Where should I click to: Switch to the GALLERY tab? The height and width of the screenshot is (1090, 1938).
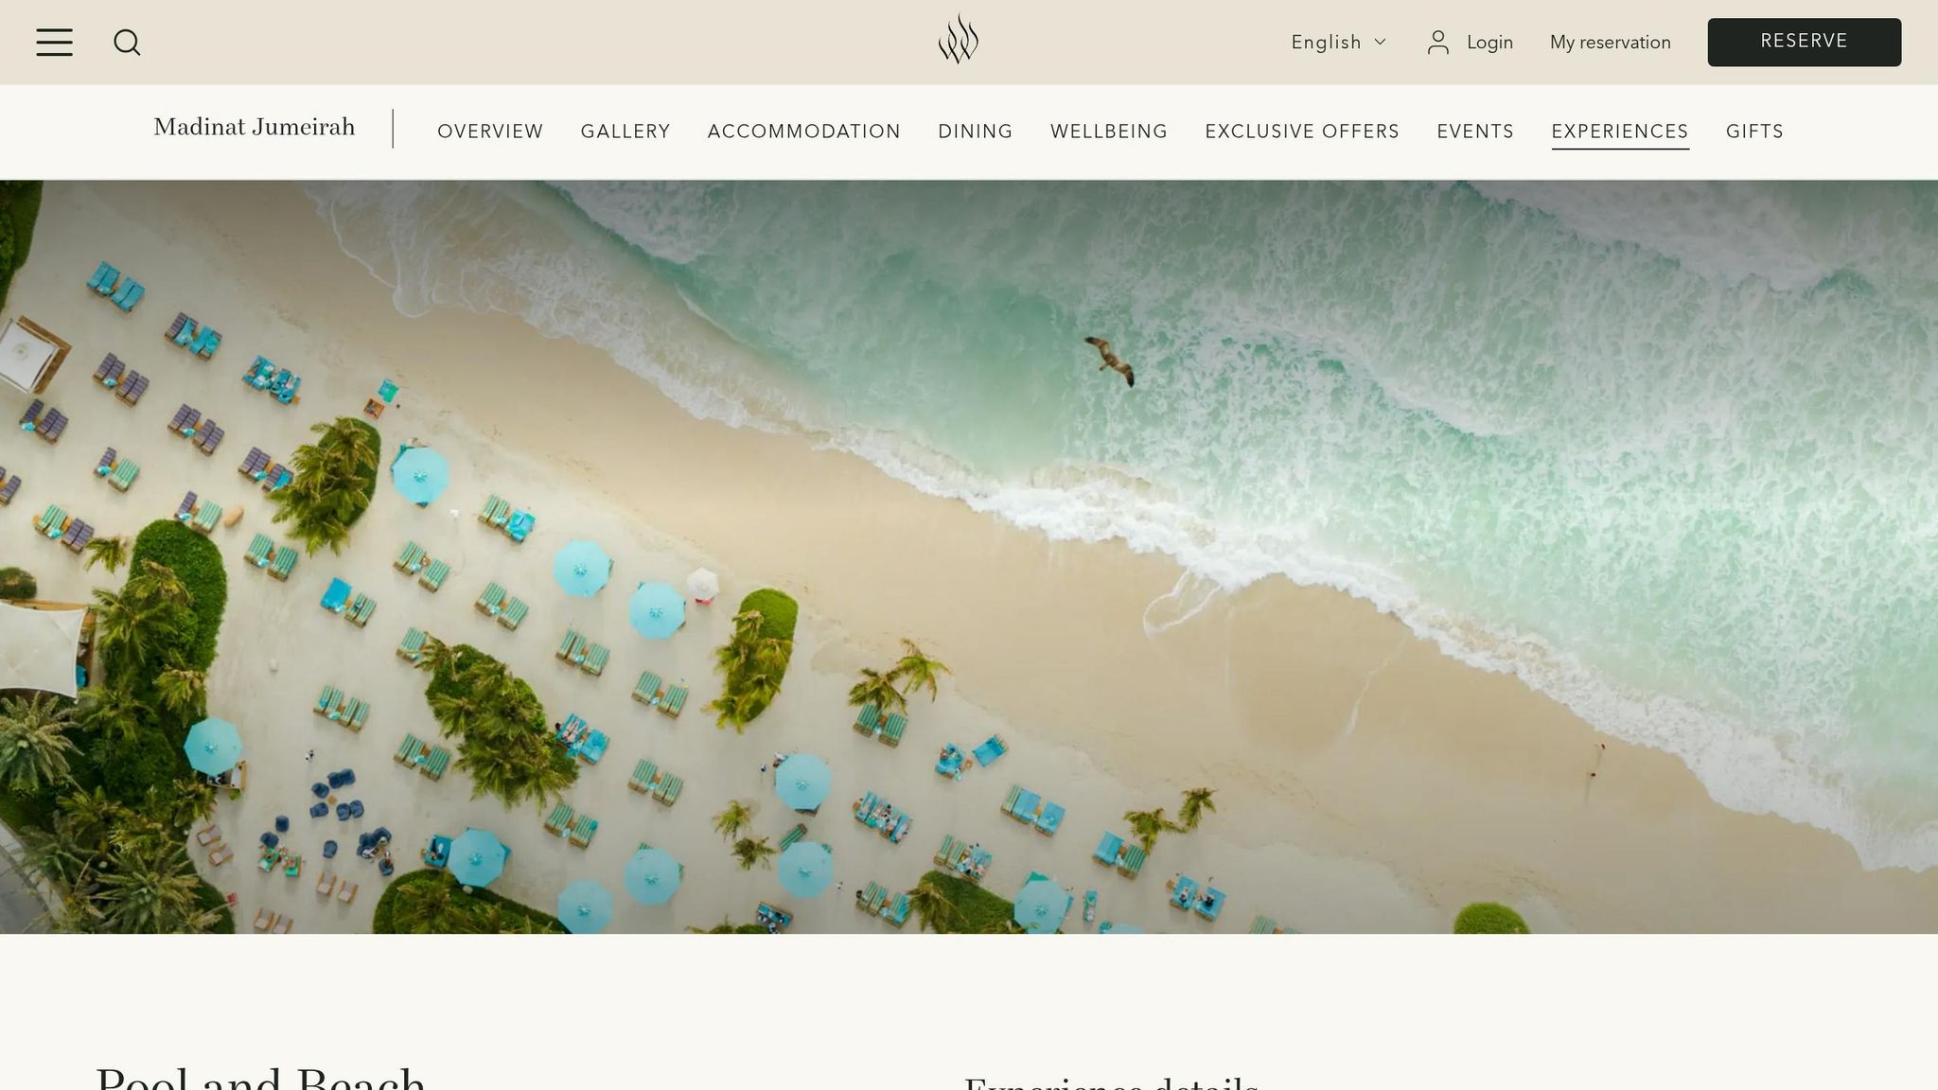pos(625,132)
